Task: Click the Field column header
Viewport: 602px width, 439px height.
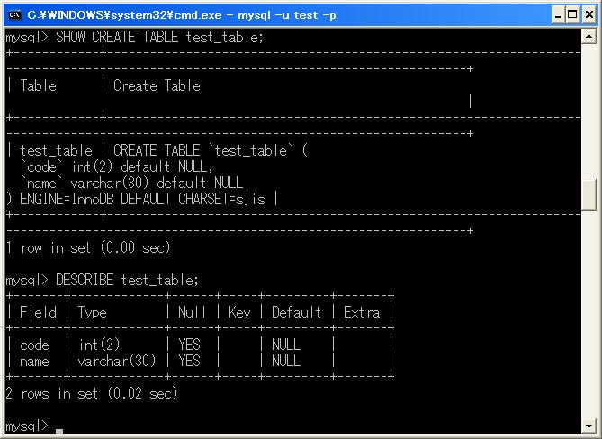Action: point(38,312)
